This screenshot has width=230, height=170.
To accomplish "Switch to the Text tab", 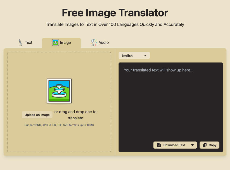I will (28, 42).
